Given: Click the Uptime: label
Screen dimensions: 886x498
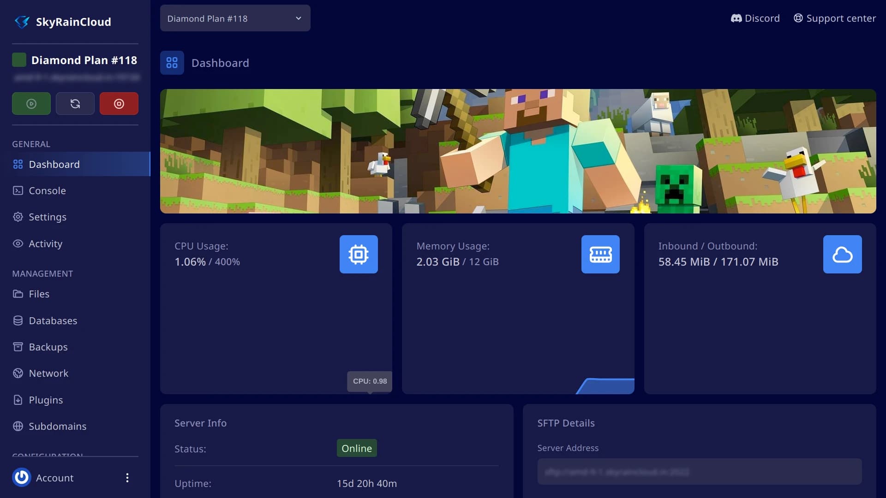Looking at the screenshot, I should point(193,484).
